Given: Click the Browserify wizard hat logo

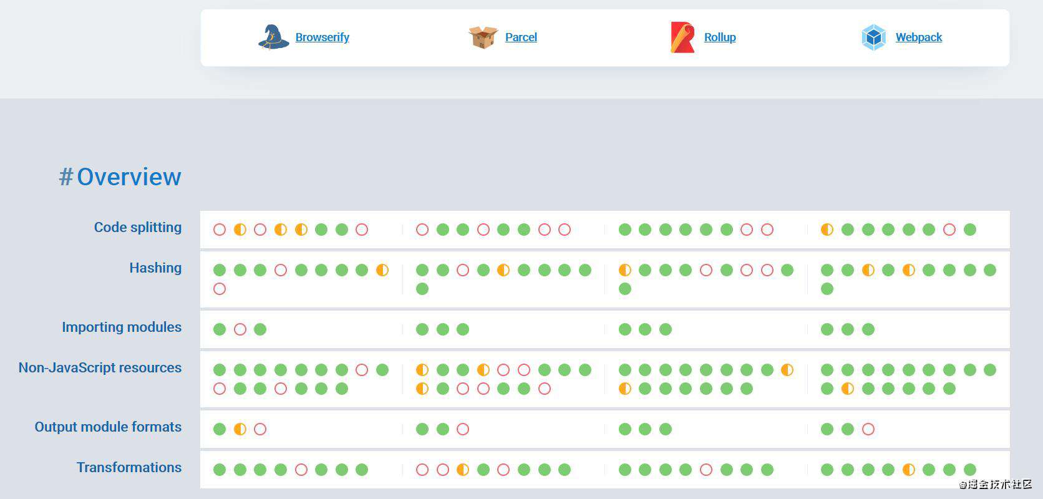Looking at the screenshot, I should pyautogui.click(x=274, y=37).
